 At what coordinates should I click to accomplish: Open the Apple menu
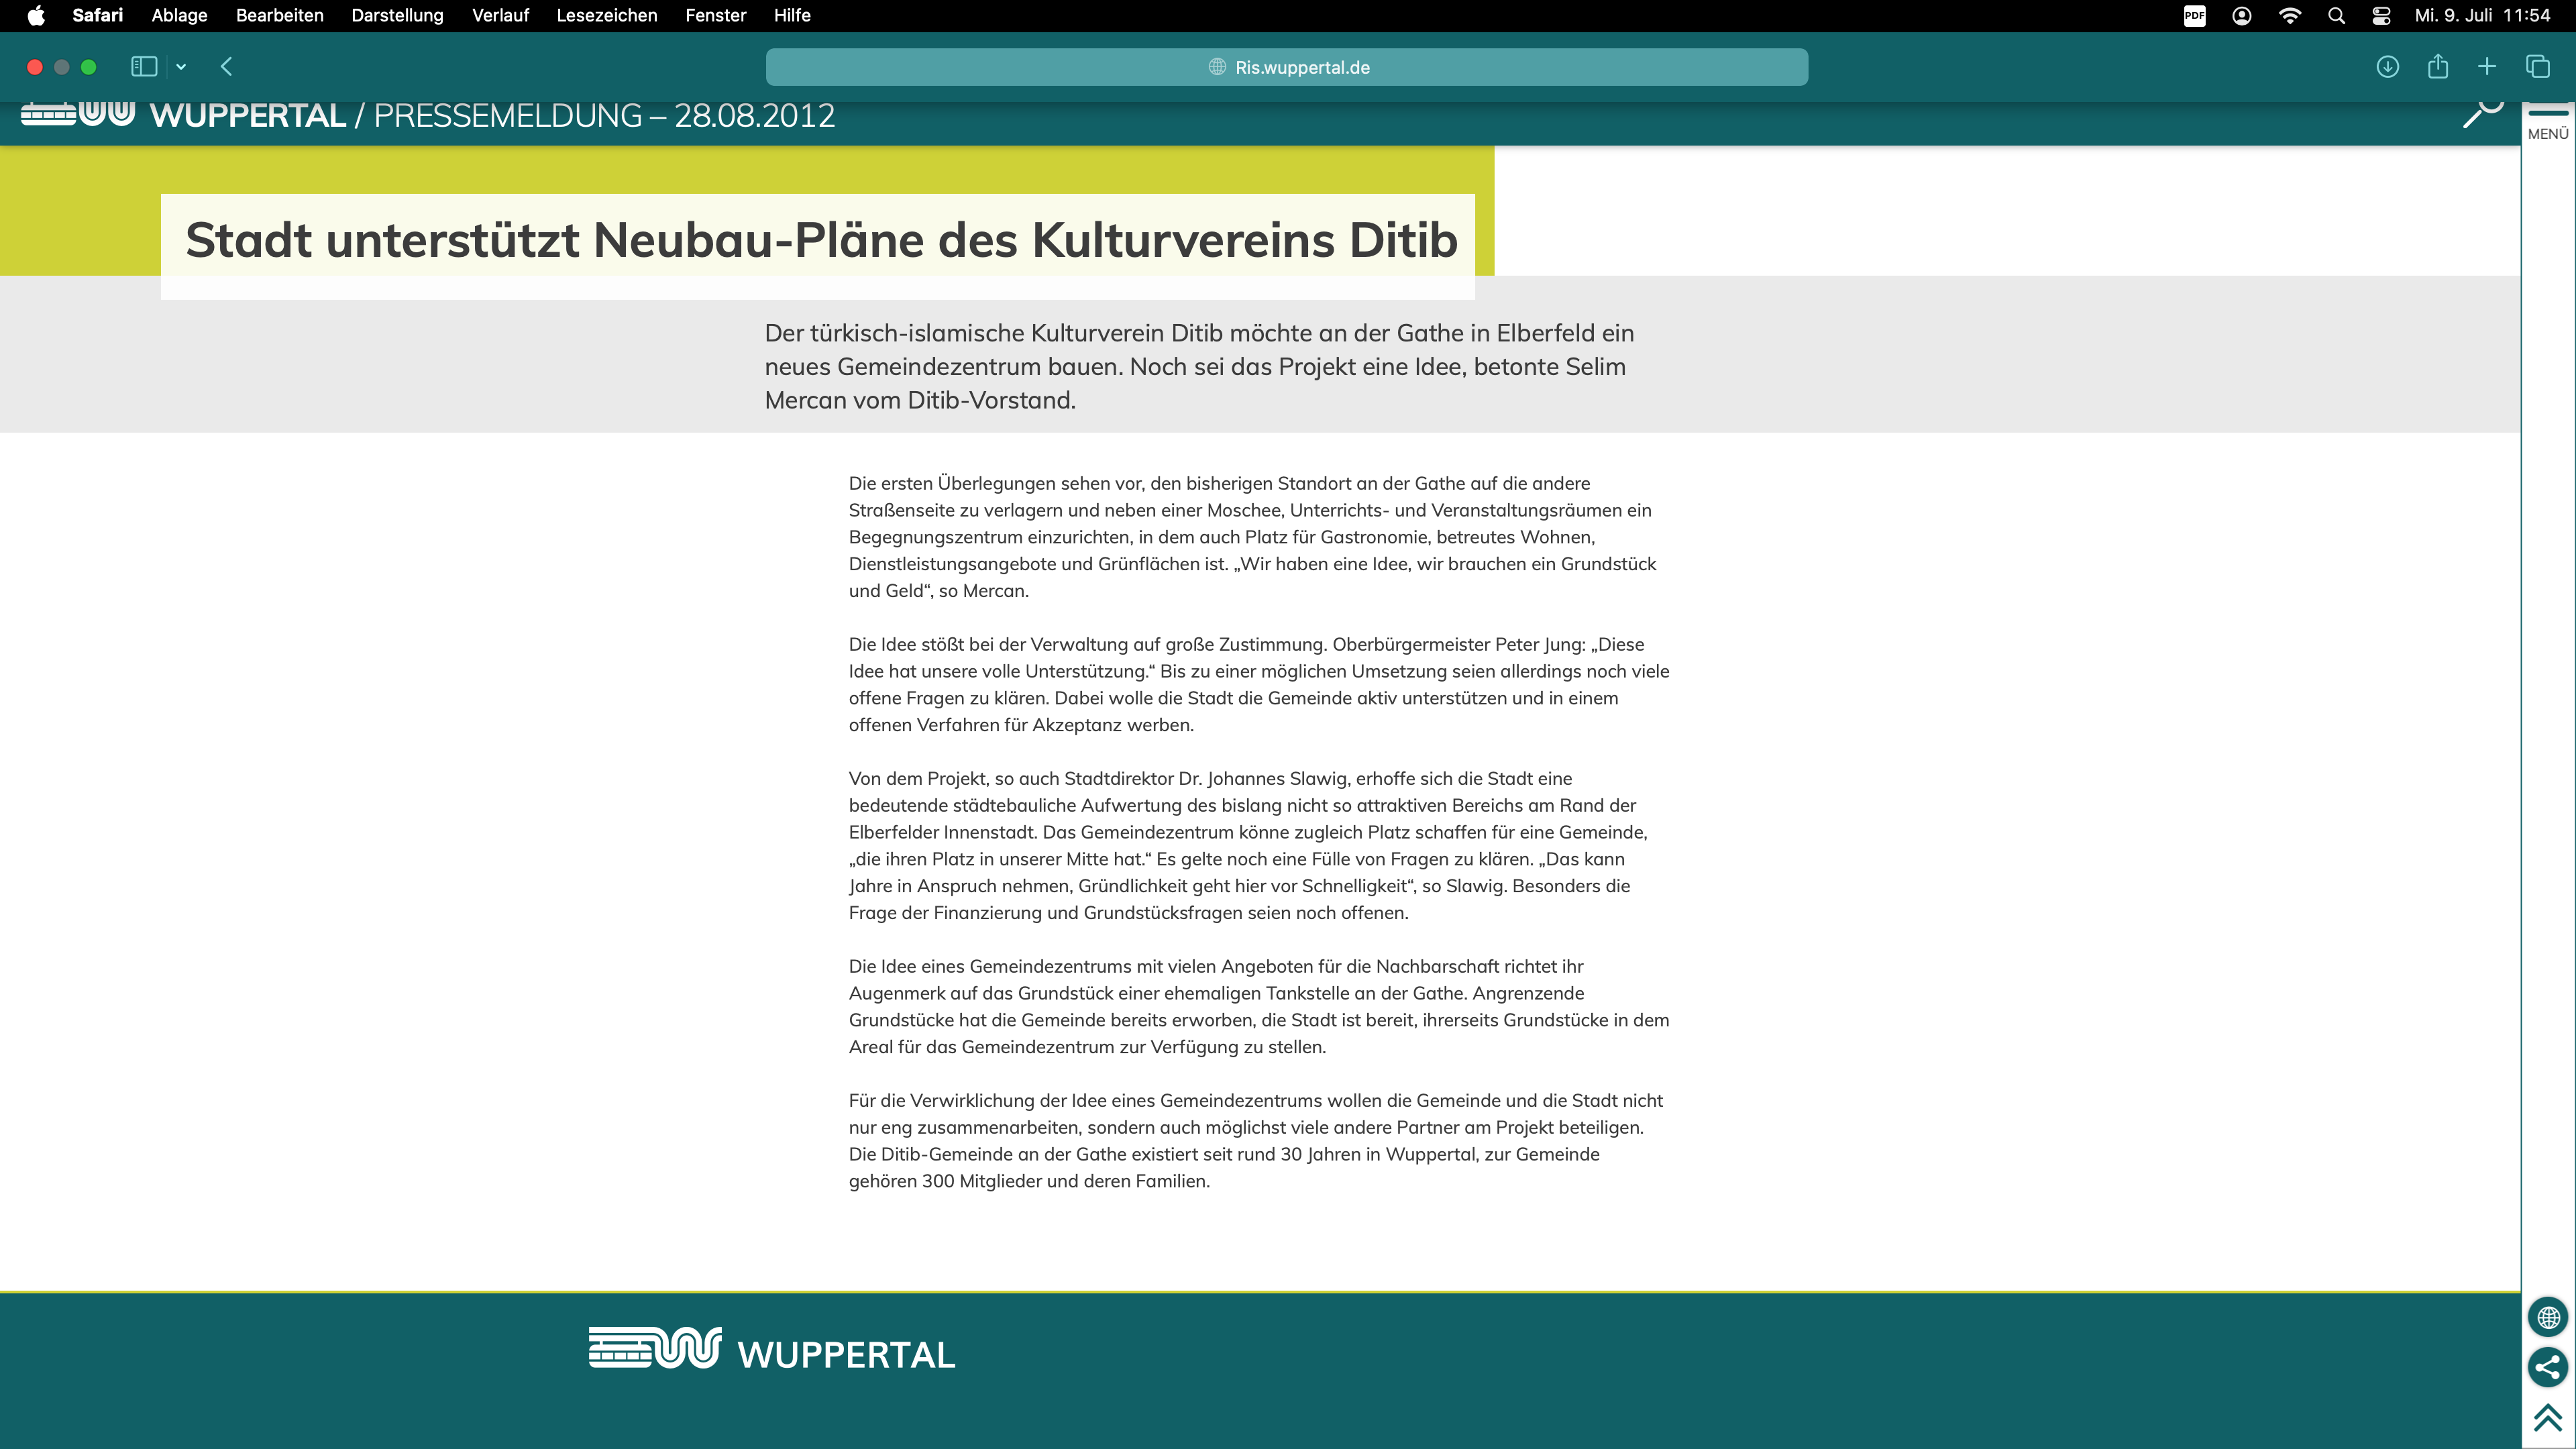pyautogui.click(x=36, y=15)
